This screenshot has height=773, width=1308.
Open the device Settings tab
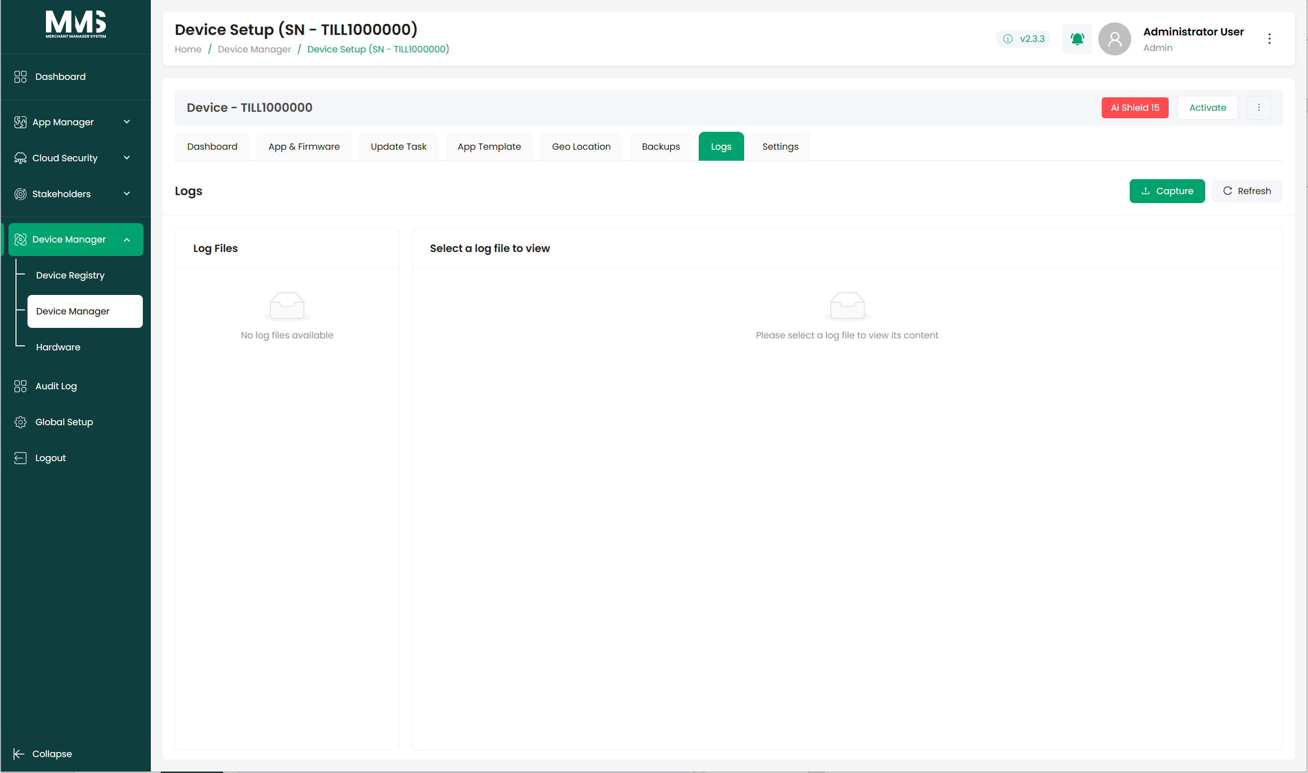pyautogui.click(x=780, y=146)
